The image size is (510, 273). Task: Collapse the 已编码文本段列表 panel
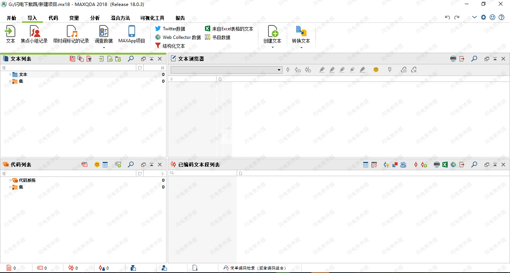tap(495, 165)
